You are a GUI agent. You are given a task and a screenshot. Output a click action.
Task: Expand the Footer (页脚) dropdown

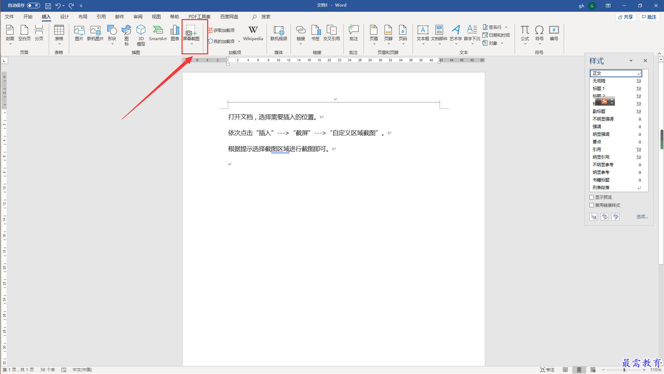388,44
